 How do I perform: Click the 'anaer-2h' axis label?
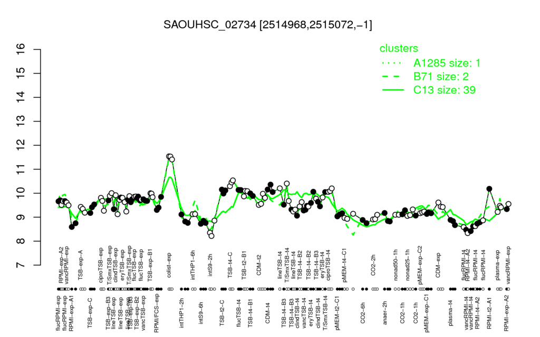point(384,313)
